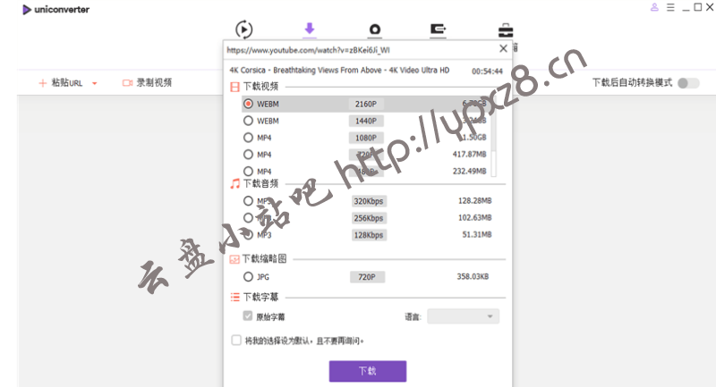The width and height of the screenshot is (716, 387).
Task: Switch to the Download tab icon
Action: (310, 29)
